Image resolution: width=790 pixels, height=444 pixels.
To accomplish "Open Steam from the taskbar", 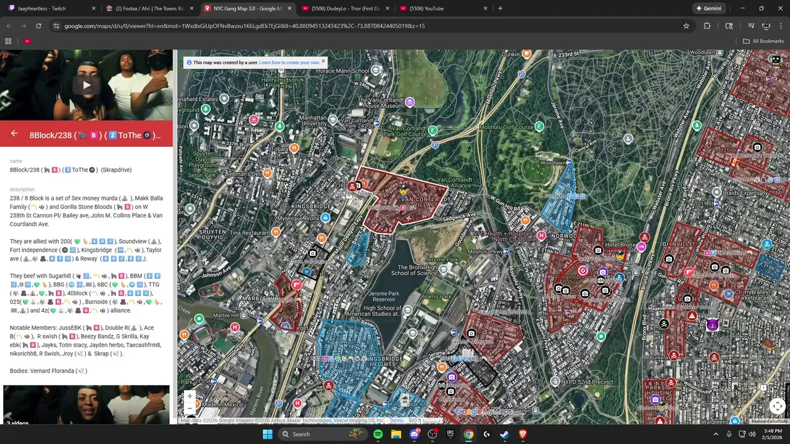I will coord(504,434).
